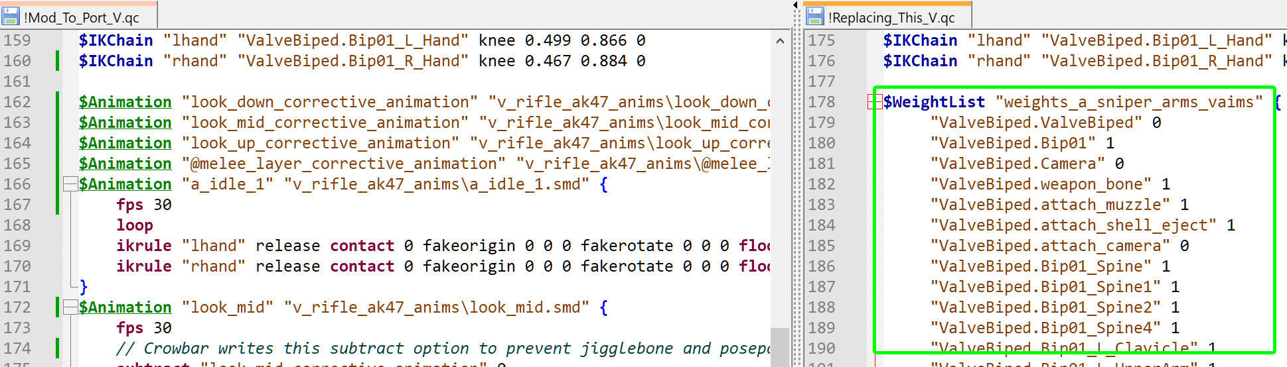Click "ValveBiped.Bip01_Spine" entry on line 186

[x=1041, y=266]
